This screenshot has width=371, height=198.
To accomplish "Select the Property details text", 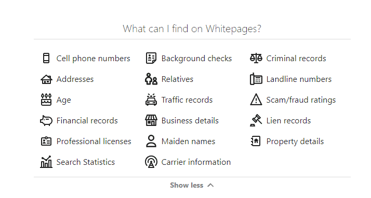I will [295, 142].
